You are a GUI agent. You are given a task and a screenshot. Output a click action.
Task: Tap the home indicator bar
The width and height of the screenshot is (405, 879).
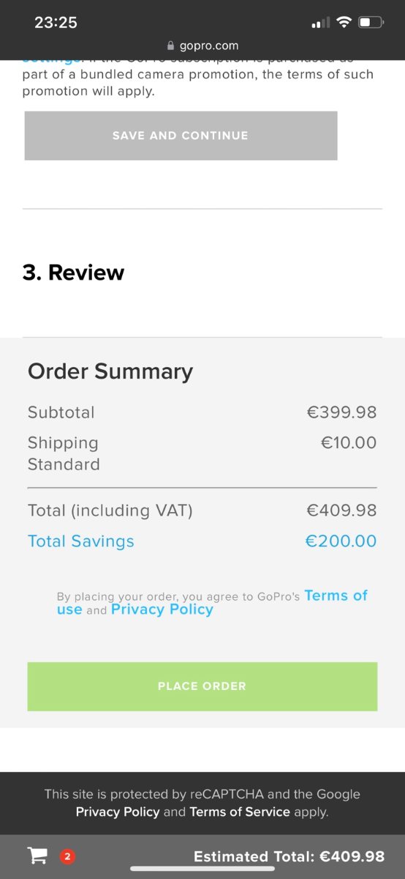202,869
